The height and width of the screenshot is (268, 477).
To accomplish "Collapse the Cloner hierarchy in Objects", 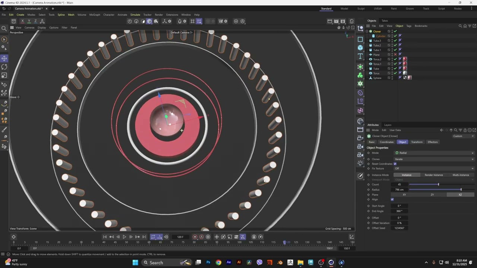I will coord(367,31).
